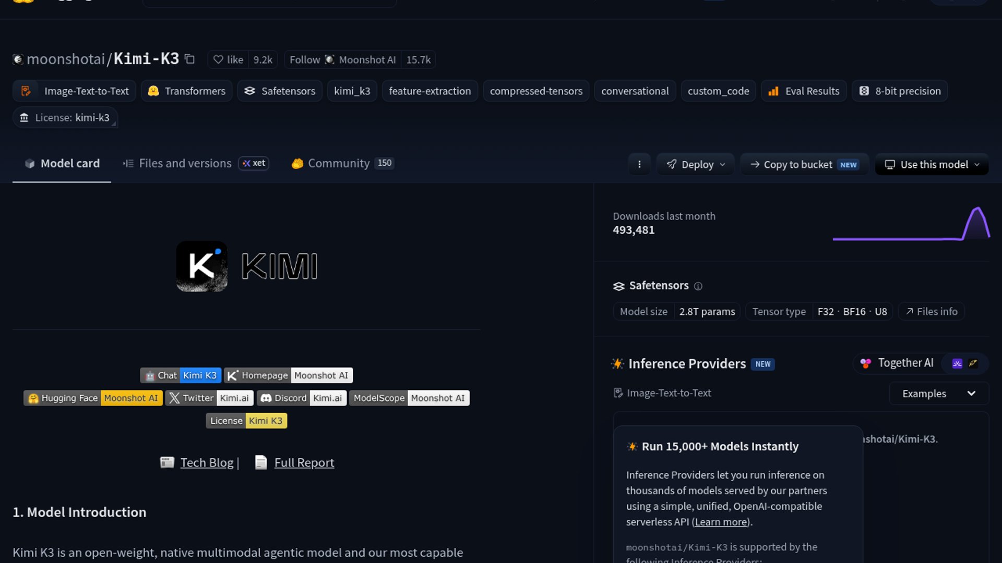1002x563 pixels.
Task: Open the License: kimi-k3 tag
Action: click(x=65, y=117)
